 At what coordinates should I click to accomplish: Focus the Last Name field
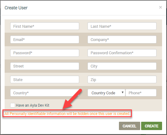tap(122, 26)
